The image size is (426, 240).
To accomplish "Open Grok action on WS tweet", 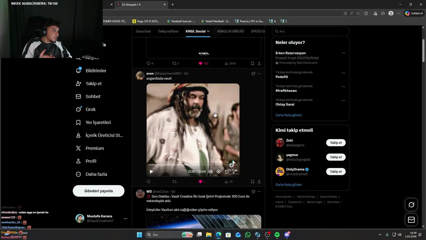I will [253, 192].
